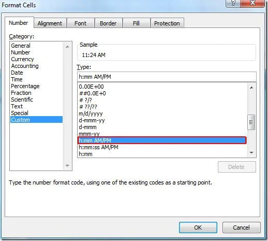268x241 pixels.
Task: Open the Protection tab
Action: tap(167, 23)
